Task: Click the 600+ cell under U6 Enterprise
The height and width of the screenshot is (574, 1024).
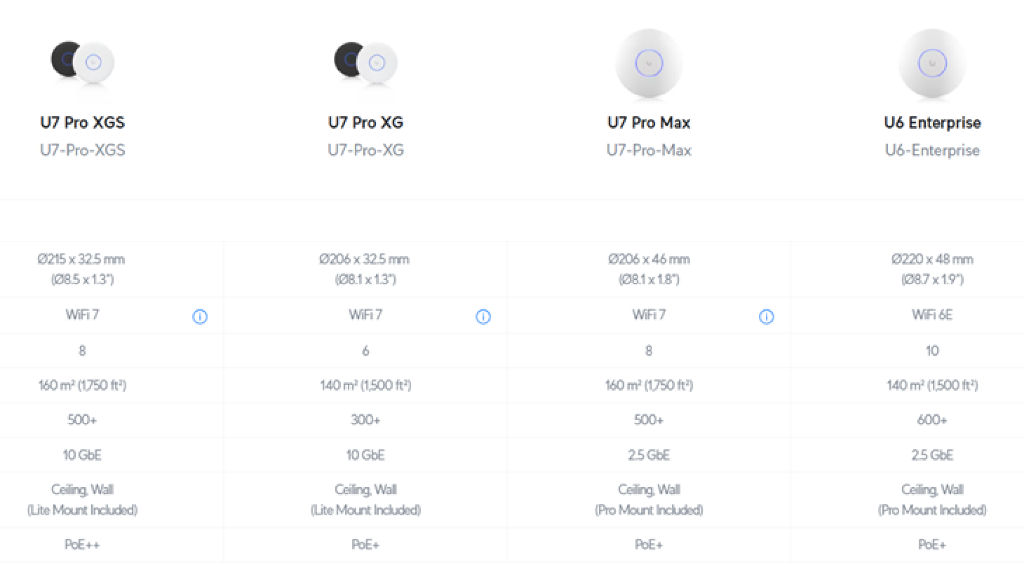Action: pos(932,420)
